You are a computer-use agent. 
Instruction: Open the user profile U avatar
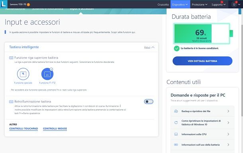coord(234,4)
